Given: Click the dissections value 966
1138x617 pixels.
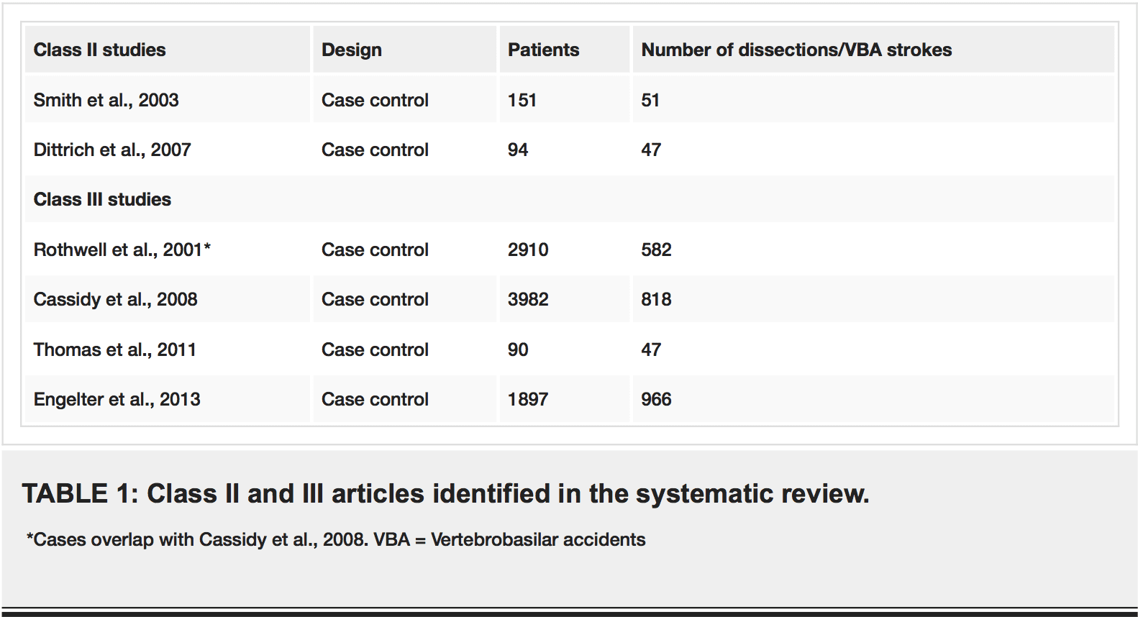Looking at the screenshot, I should point(656,399).
